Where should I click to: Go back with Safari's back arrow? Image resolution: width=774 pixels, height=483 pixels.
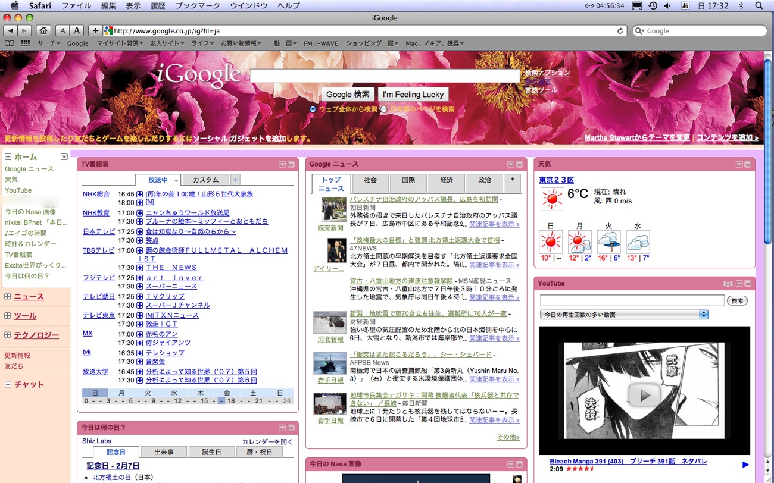pyautogui.click(x=10, y=30)
